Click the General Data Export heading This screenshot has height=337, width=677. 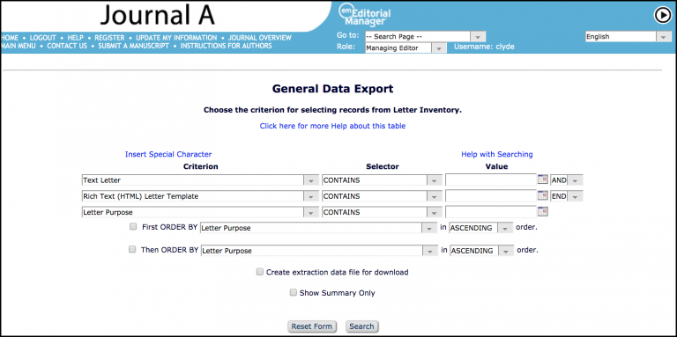pos(332,89)
